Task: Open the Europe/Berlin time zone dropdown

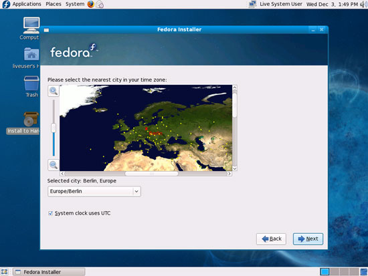Action: pos(94,191)
